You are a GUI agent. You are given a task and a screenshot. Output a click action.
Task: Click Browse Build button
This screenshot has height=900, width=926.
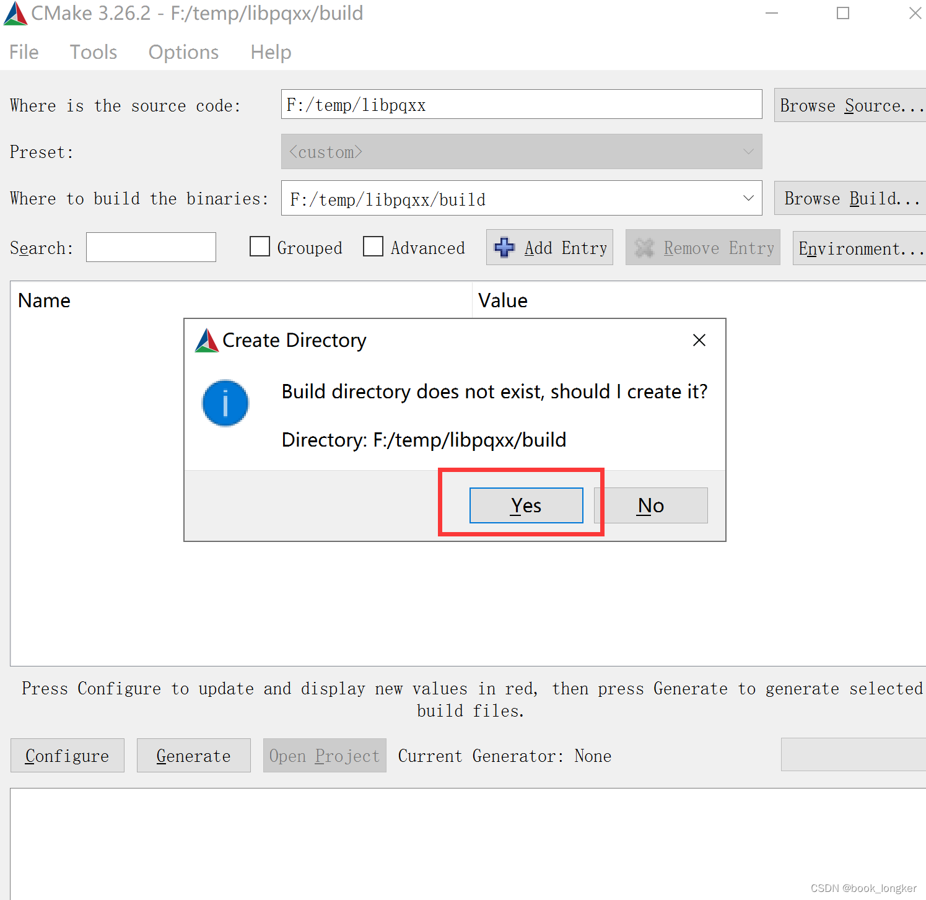pyautogui.click(x=850, y=198)
